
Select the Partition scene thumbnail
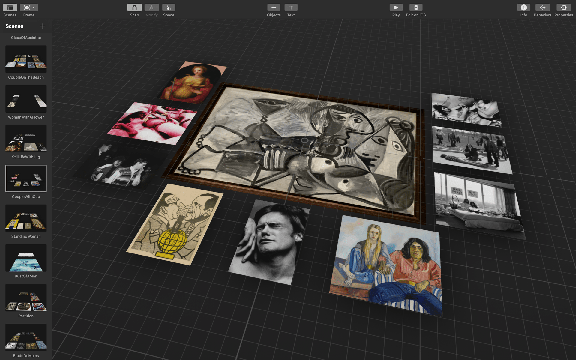point(26,298)
